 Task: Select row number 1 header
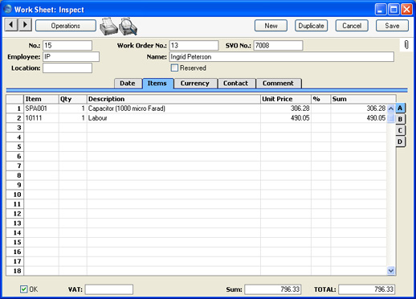(x=15, y=109)
